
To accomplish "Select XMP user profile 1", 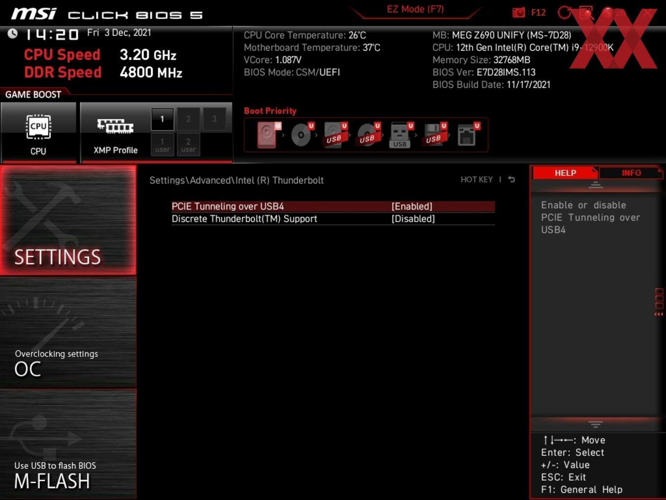I will (x=162, y=145).
